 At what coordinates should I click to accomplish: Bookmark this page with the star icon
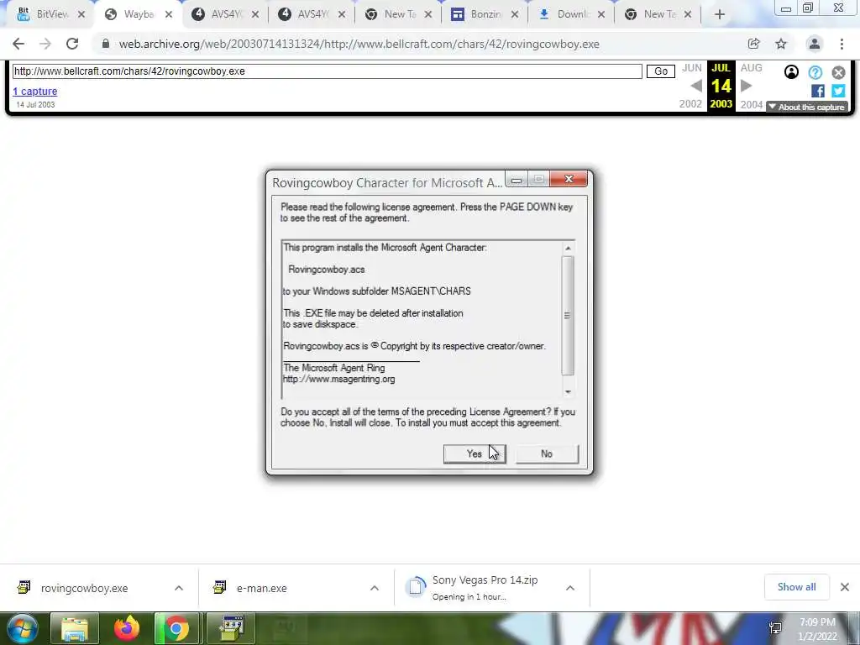click(781, 44)
